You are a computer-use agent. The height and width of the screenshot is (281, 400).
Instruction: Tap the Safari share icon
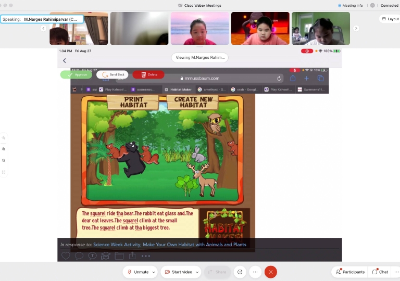(x=293, y=78)
